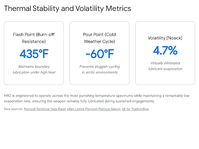Click the -60°F pour point value
The width and height of the screenshot is (199, 149).
(99, 54)
